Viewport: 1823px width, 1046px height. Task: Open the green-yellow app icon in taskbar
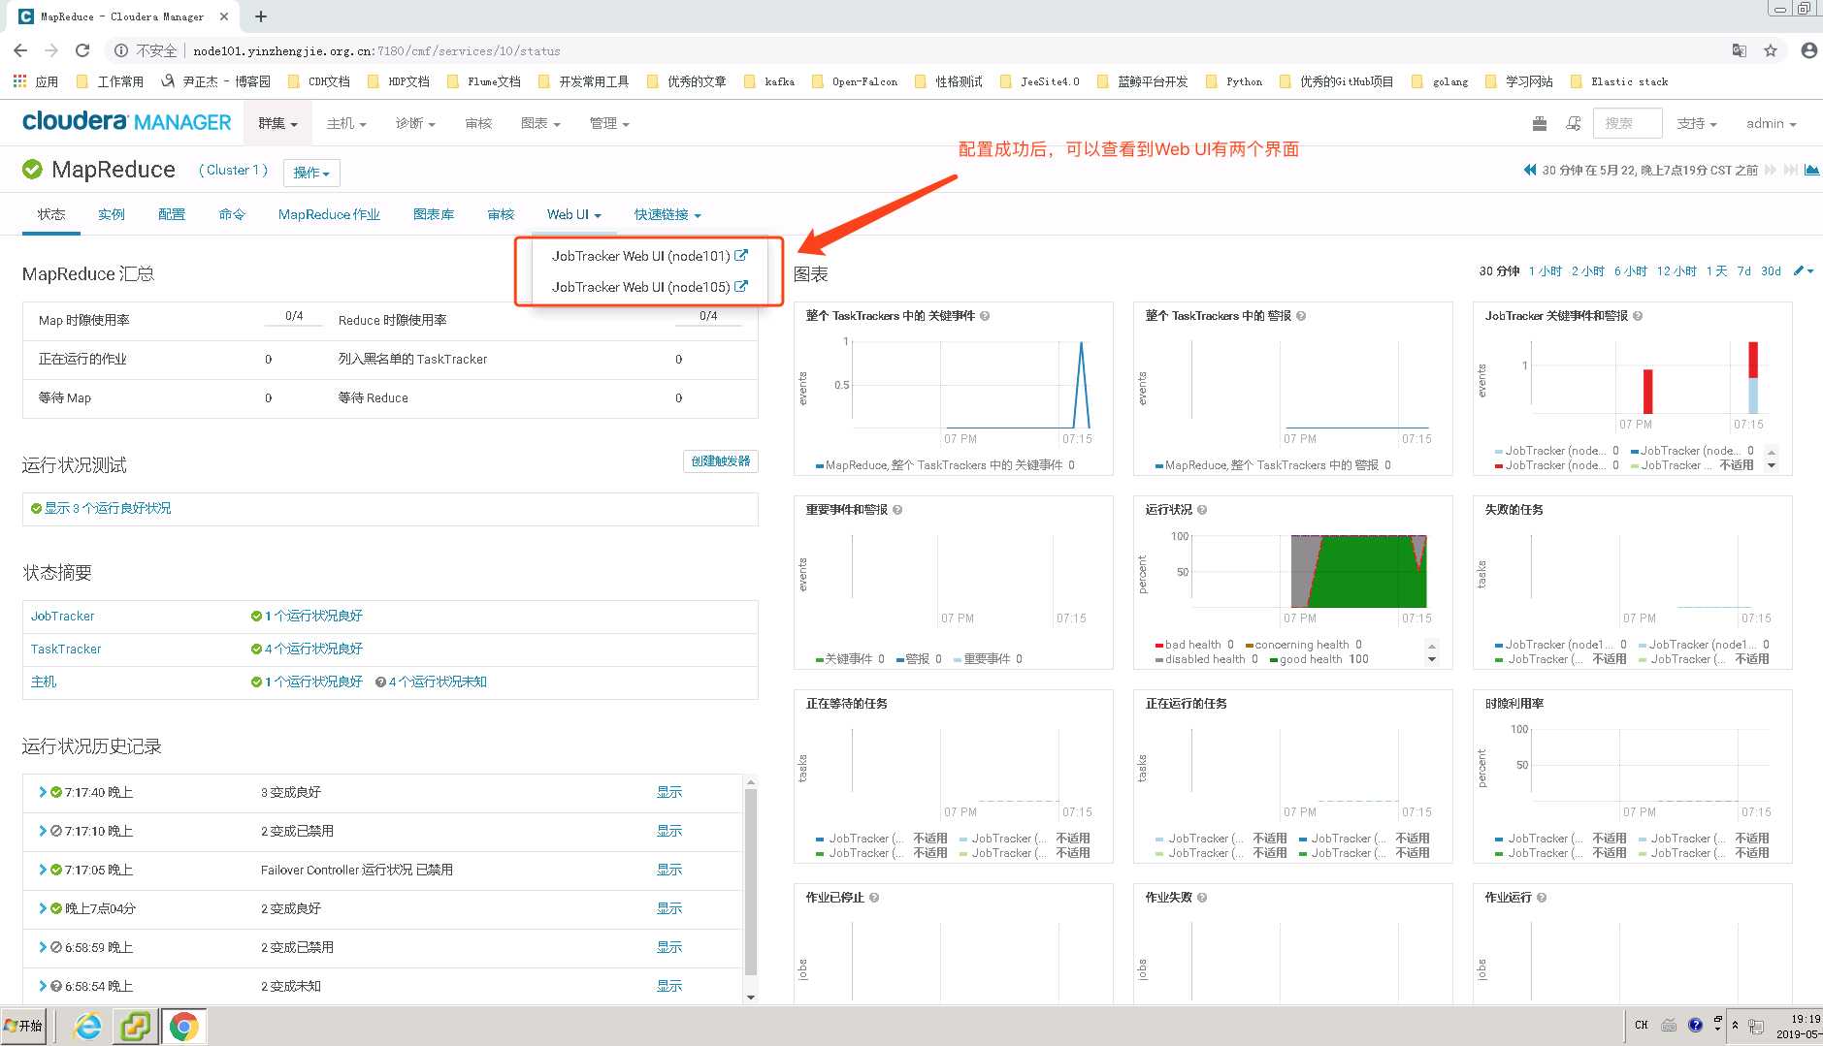[x=135, y=1026]
